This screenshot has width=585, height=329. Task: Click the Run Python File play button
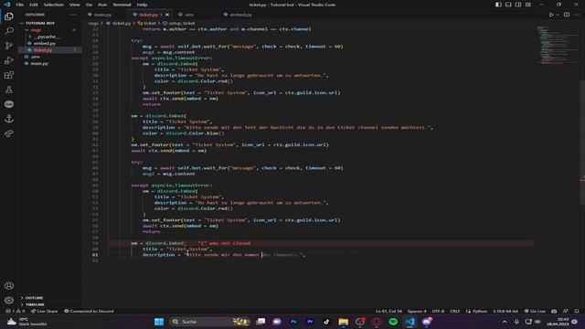click(551, 15)
